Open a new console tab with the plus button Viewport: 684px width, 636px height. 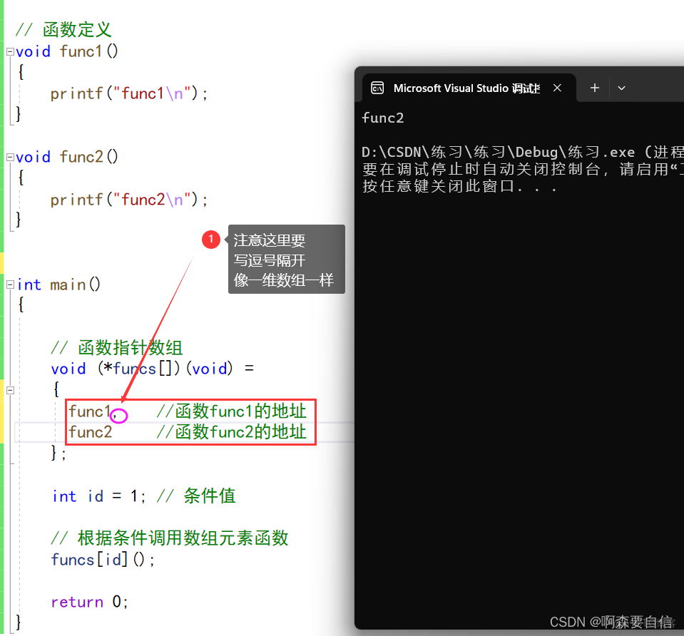click(x=594, y=88)
